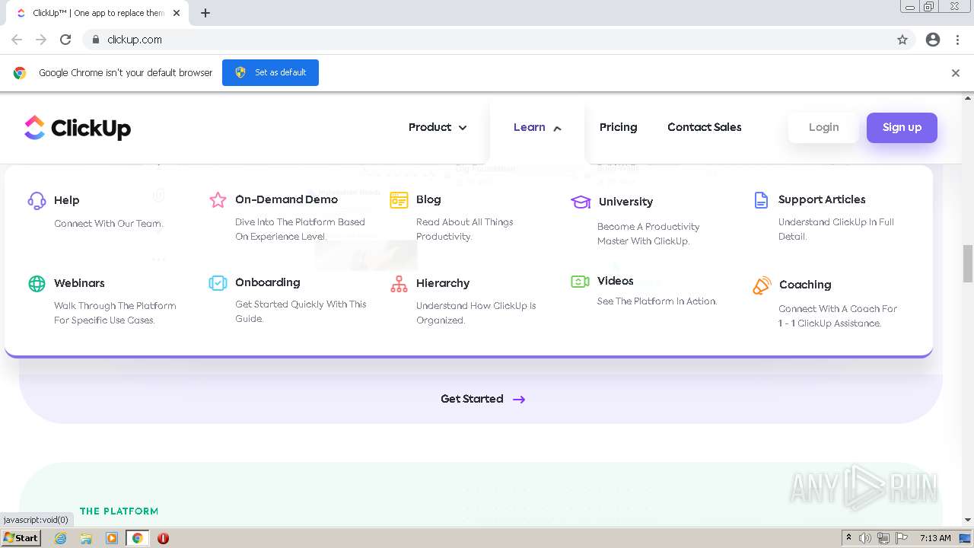Expand the Product dropdown menu
The height and width of the screenshot is (548, 974).
438,127
